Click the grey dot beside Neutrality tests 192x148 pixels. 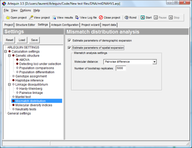point(14,109)
